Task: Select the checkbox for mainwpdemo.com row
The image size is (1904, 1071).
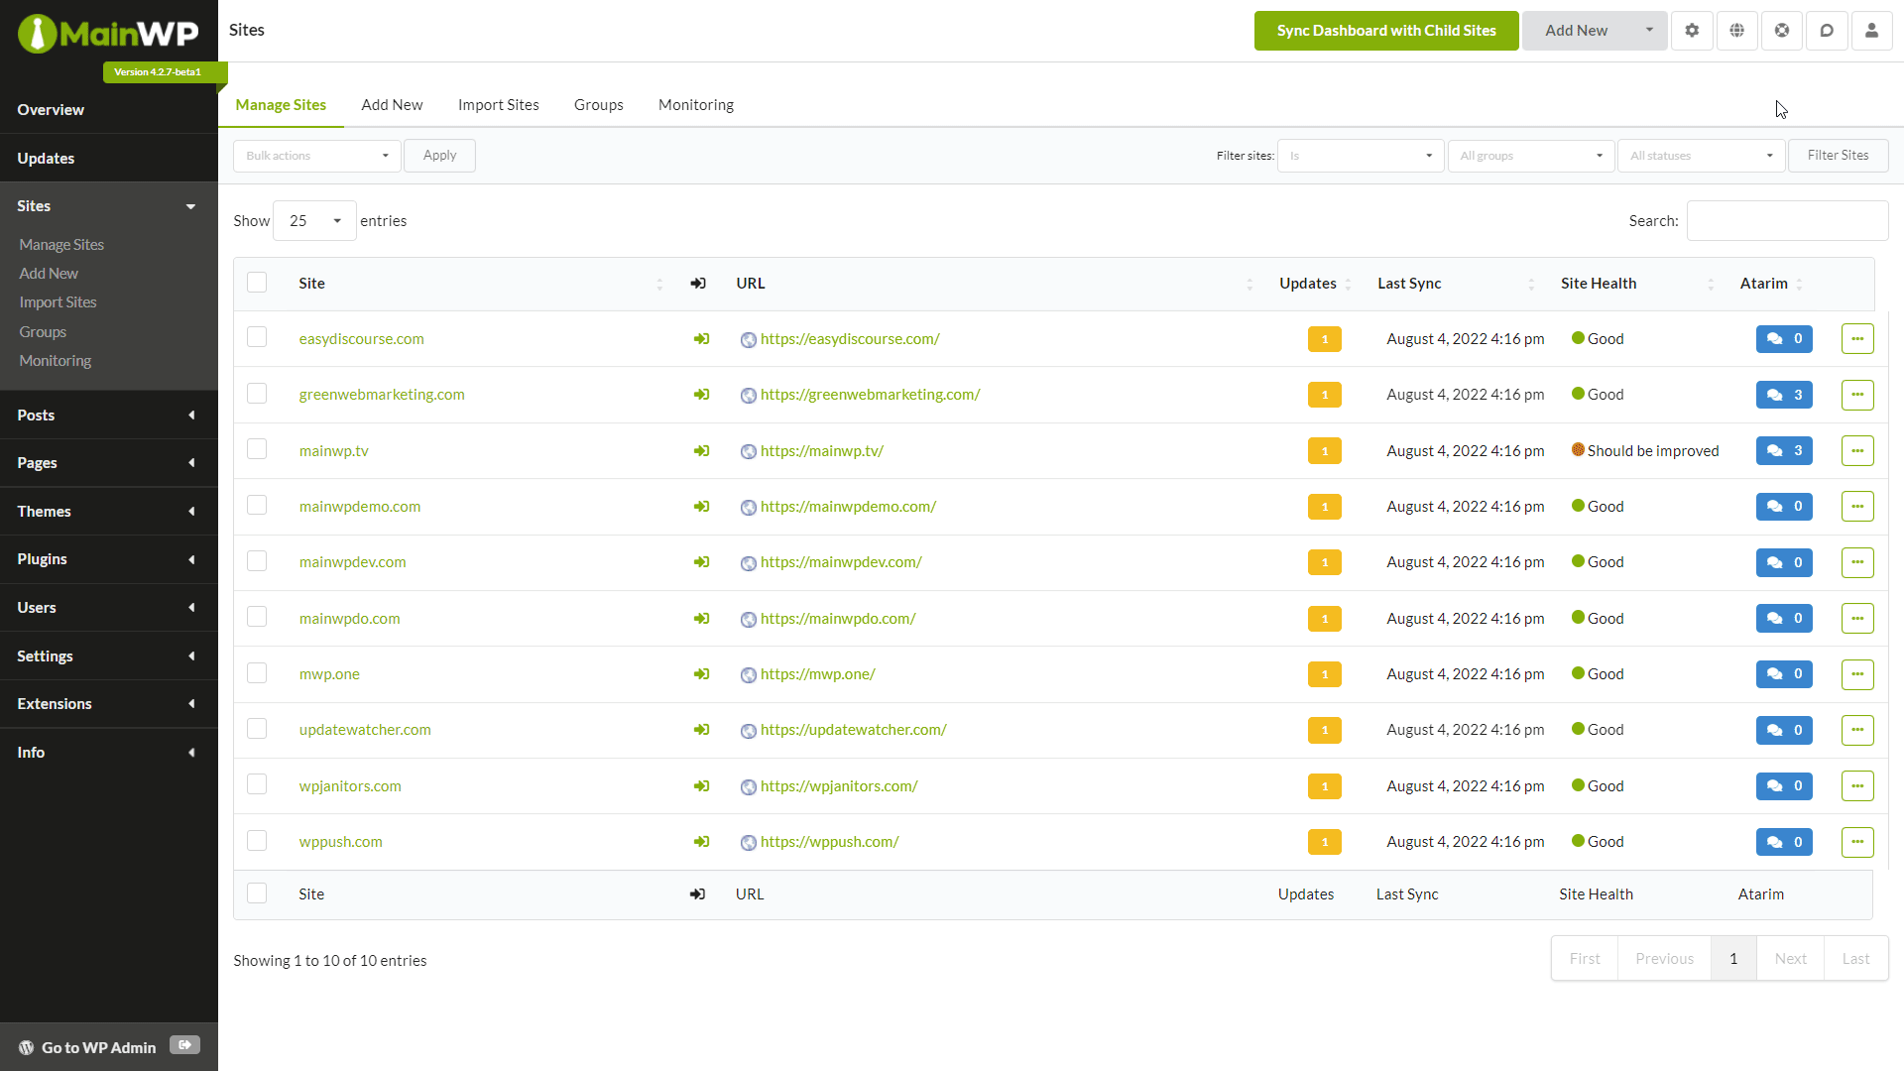Action: point(256,504)
